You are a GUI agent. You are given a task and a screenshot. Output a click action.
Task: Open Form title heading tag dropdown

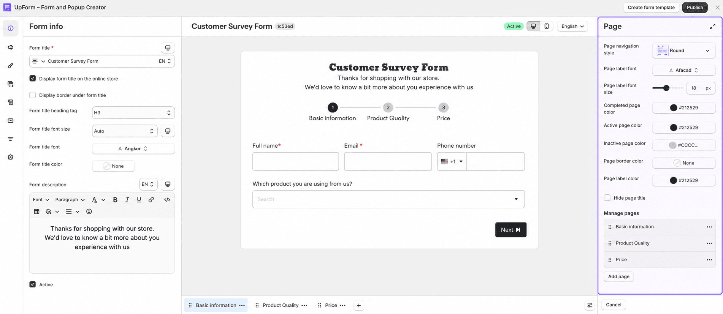click(133, 113)
